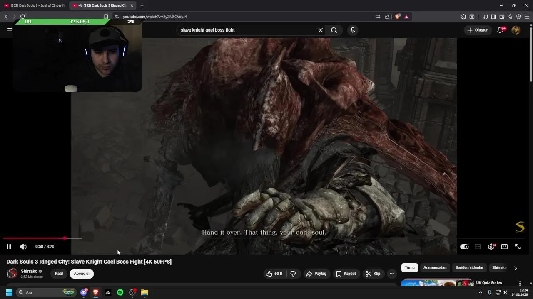Image resolution: width=533 pixels, height=299 pixels.
Task: Enter full-screen with the expand arrows icon
Action: 518,247
